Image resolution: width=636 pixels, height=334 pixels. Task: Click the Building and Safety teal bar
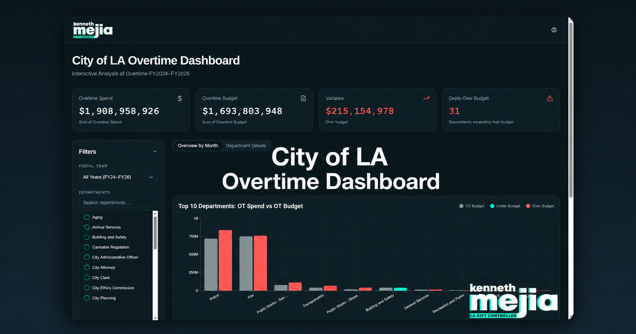click(x=400, y=289)
